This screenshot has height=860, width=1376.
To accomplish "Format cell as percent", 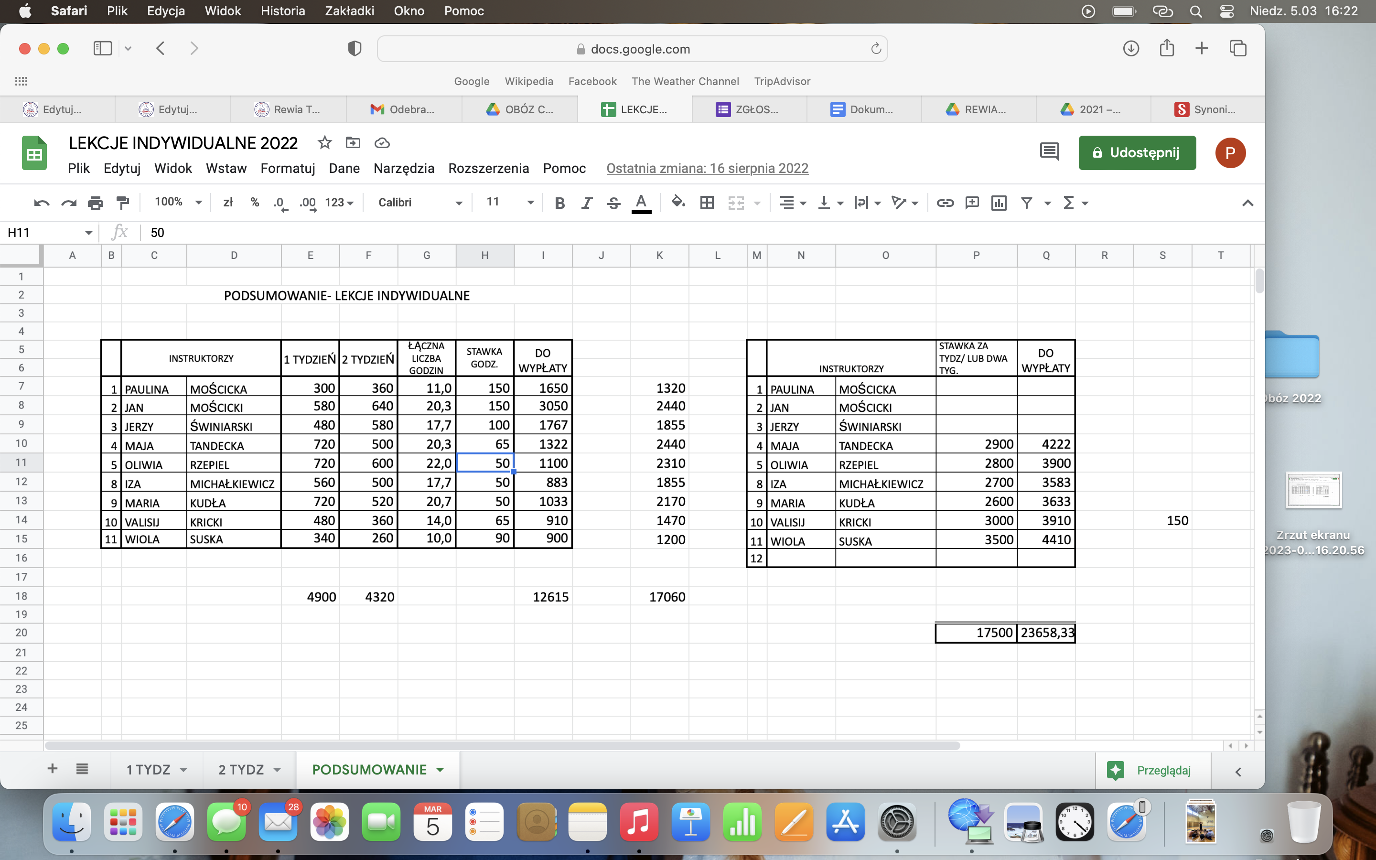I will tap(255, 203).
